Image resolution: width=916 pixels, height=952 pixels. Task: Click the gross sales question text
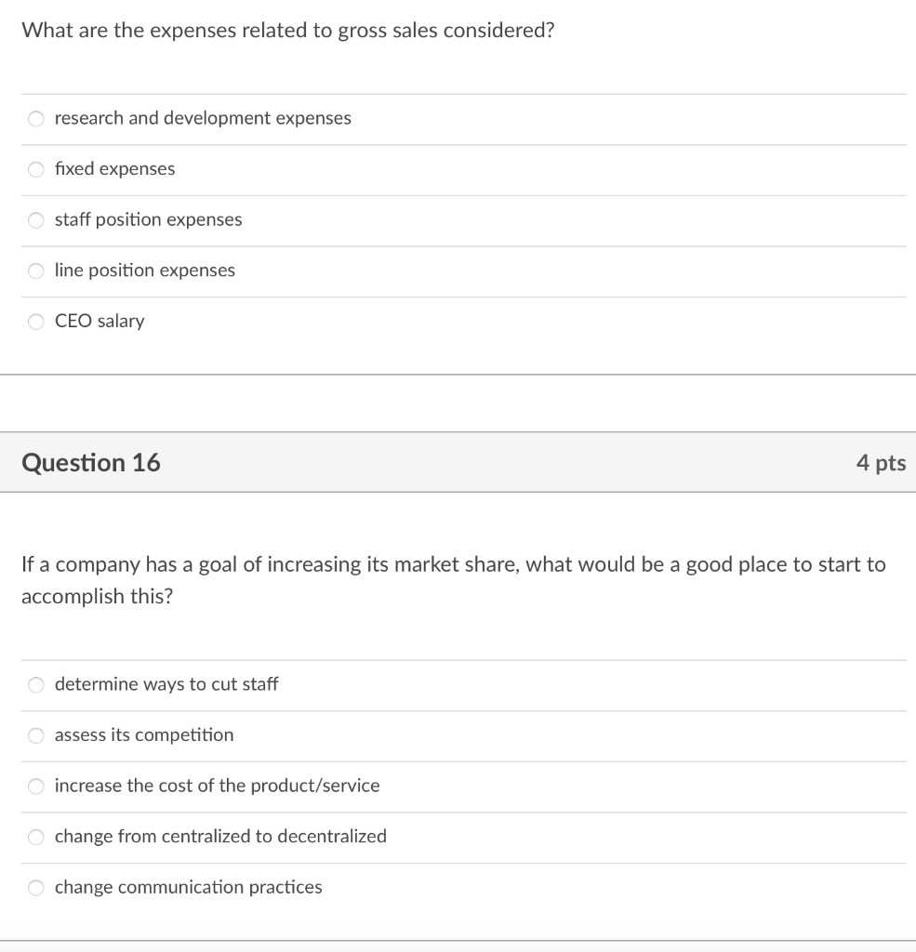288,30
